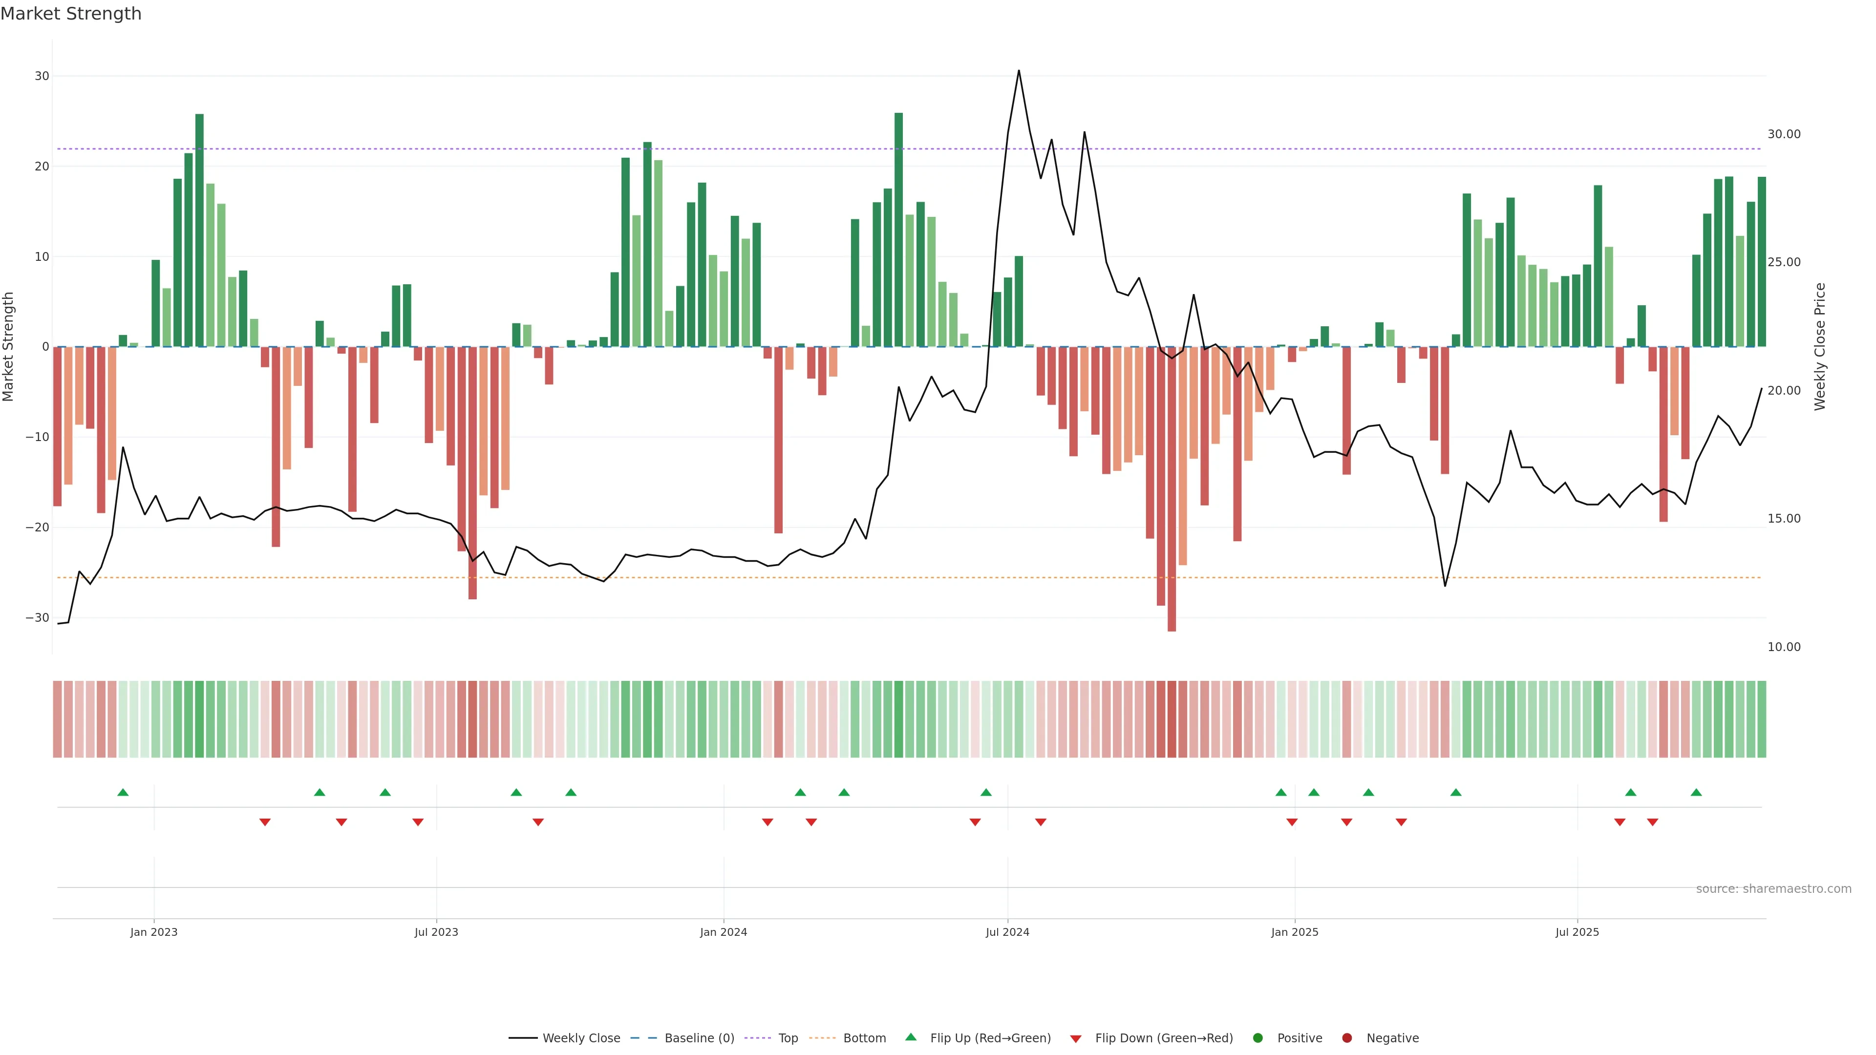Click the Jan 2024 x-axis label

(723, 932)
